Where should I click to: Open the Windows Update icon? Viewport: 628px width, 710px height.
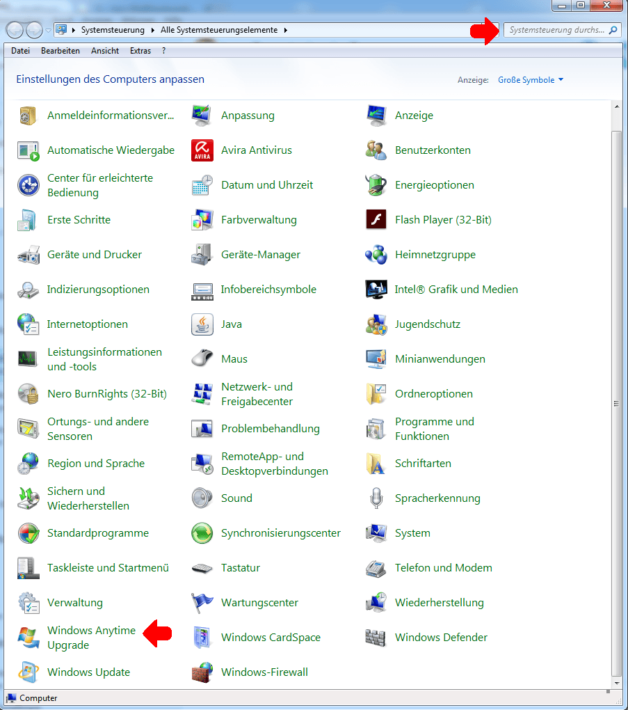tap(28, 672)
